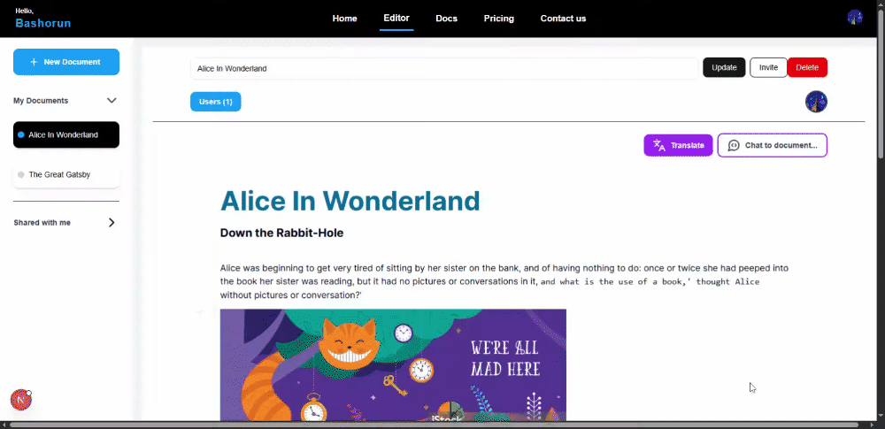This screenshot has height=429, width=885.
Task: Open the Contact us nav item
Action: pos(563,19)
